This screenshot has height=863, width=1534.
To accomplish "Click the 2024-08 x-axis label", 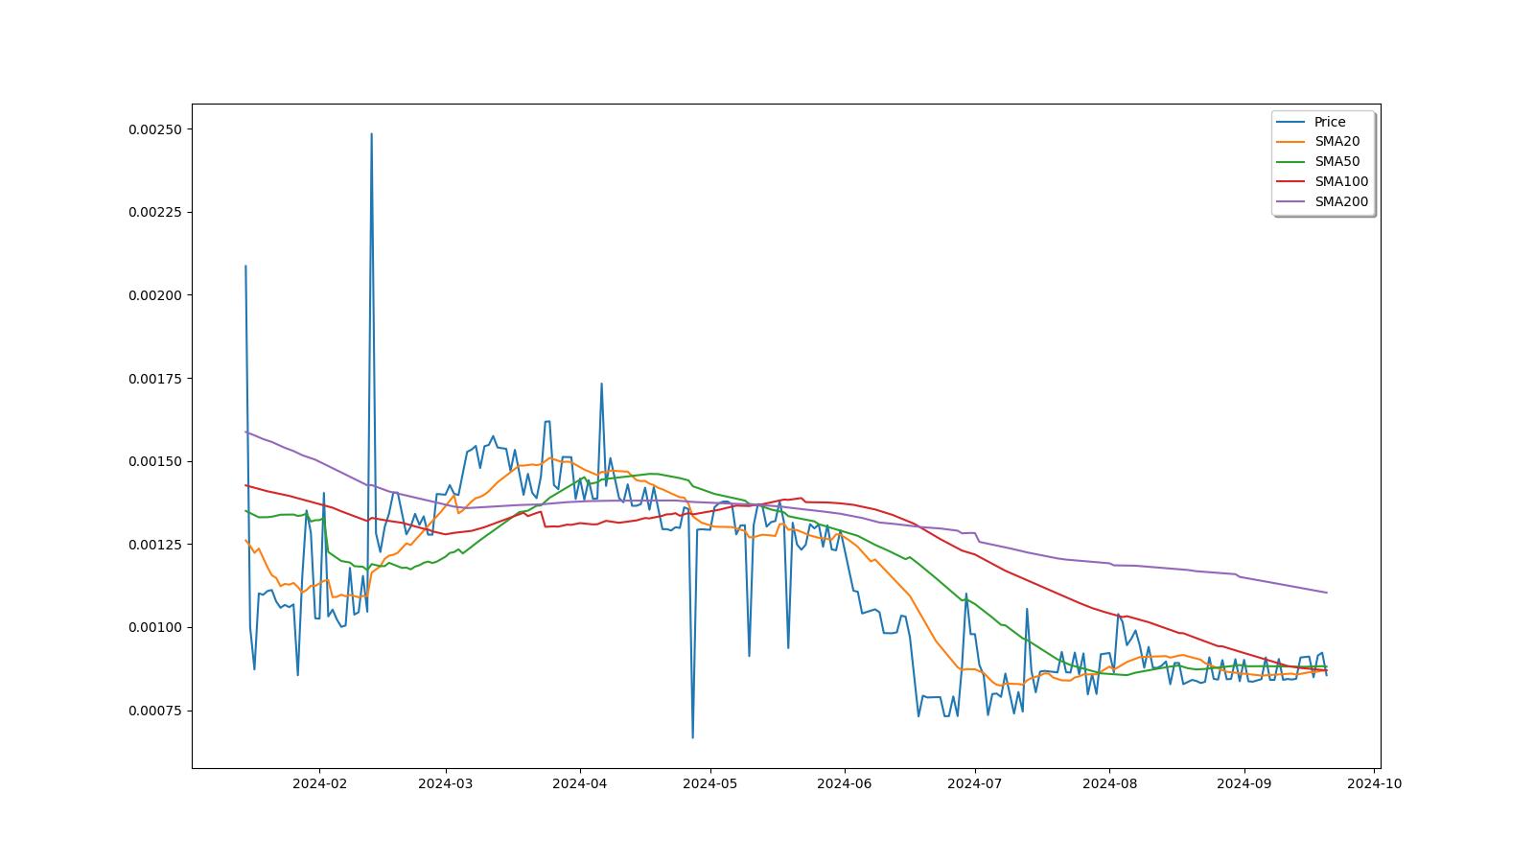I will coord(1109,783).
